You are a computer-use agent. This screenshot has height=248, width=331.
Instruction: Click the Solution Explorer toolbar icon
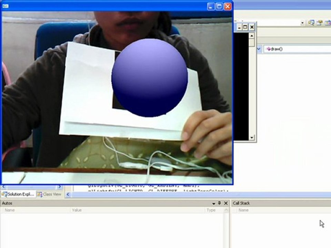(311, 23)
